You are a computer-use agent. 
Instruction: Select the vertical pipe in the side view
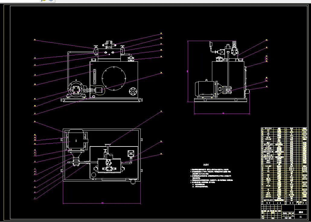[228, 70]
